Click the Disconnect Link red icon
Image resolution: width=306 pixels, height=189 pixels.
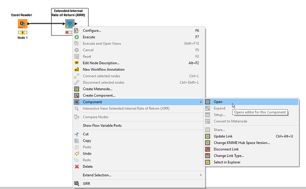tap(208, 149)
